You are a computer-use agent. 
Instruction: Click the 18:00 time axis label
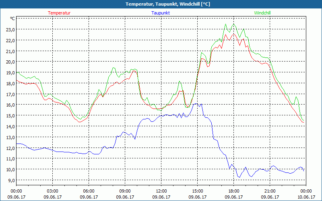pyautogui.click(x=233, y=191)
